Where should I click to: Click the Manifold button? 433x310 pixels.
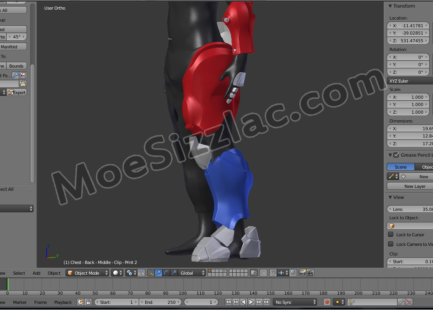13,46
